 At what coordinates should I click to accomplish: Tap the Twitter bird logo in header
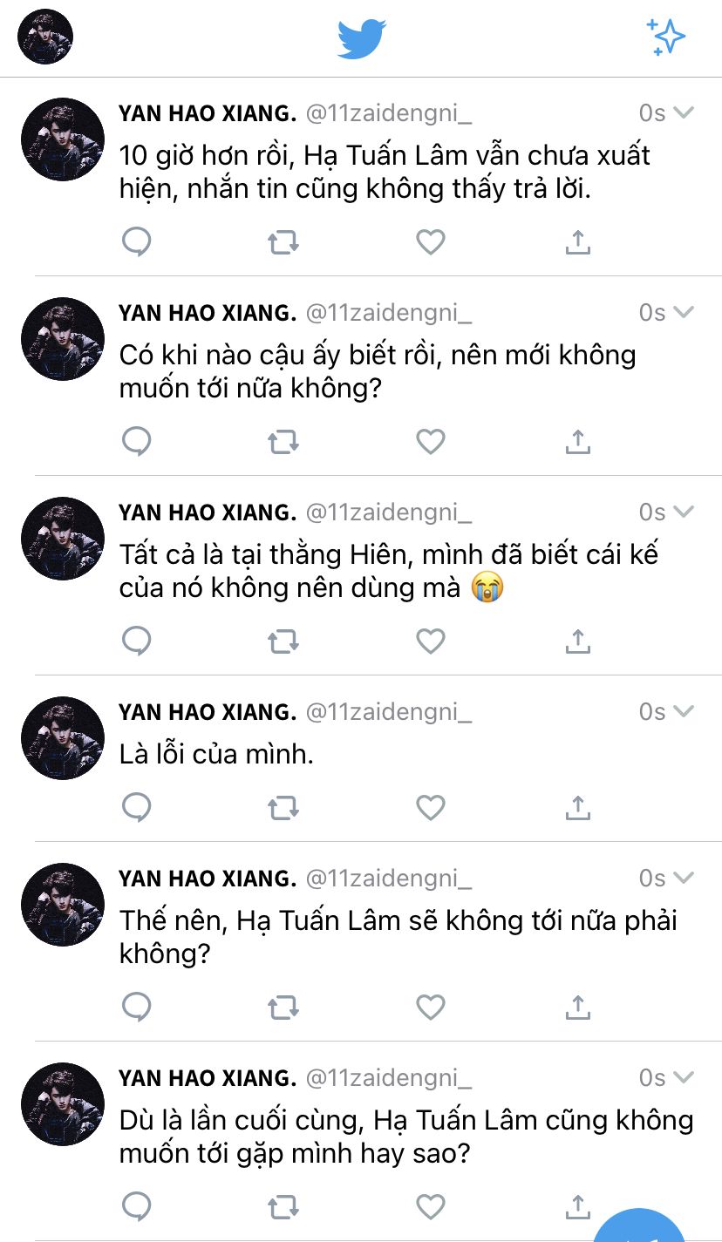[362, 38]
